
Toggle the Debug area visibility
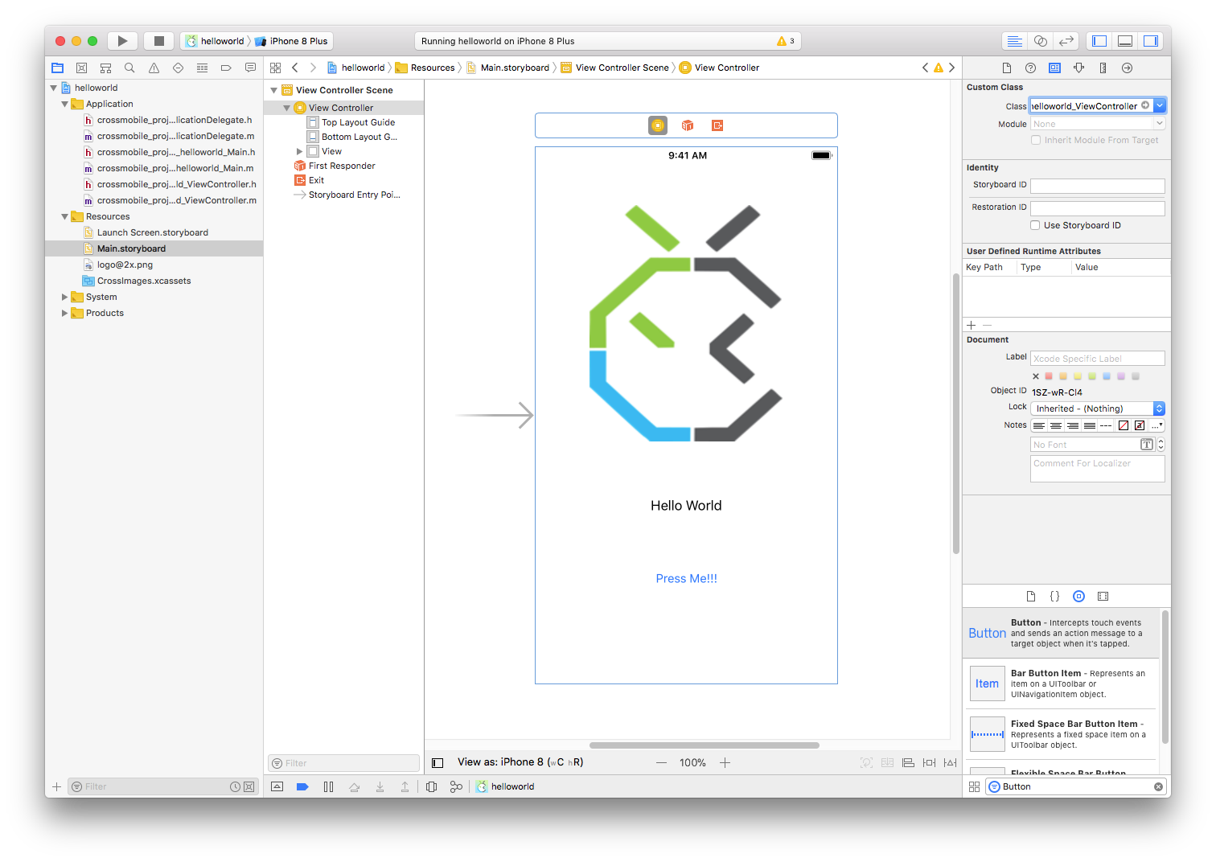pyautogui.click(x=1125, y=41)
